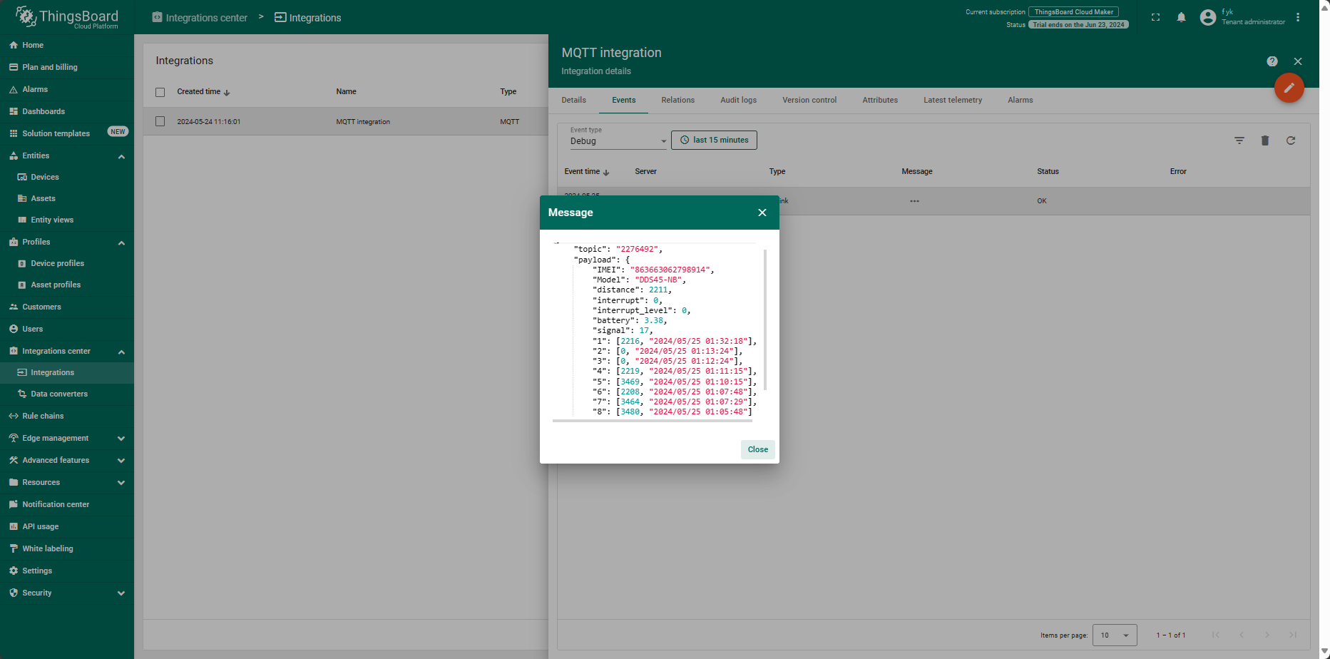This screenshot has height=659, width=1330.
Task: Click the clear events trash icon
Action: [x=1264, y=141]
